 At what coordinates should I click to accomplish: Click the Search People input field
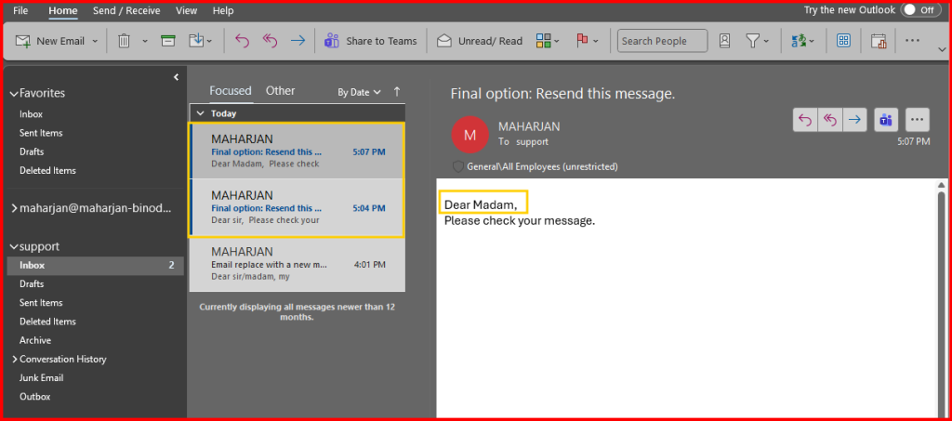click(x=662, y=41)
